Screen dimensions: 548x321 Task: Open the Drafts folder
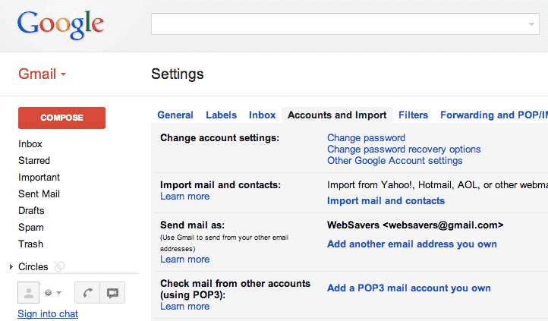click(31, 211)
